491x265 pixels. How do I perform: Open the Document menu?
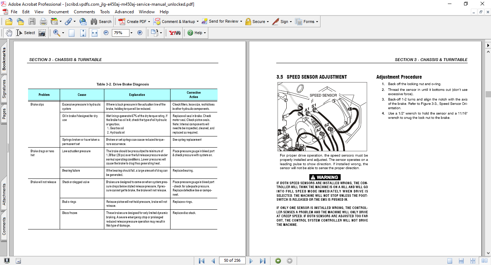tap(58, 12)
